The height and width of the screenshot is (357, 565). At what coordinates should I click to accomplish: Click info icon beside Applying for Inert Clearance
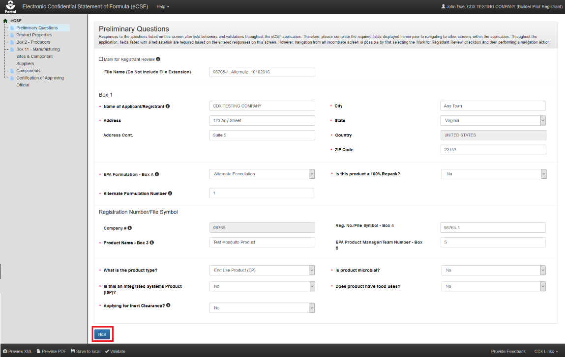click(x=168, y=305)
